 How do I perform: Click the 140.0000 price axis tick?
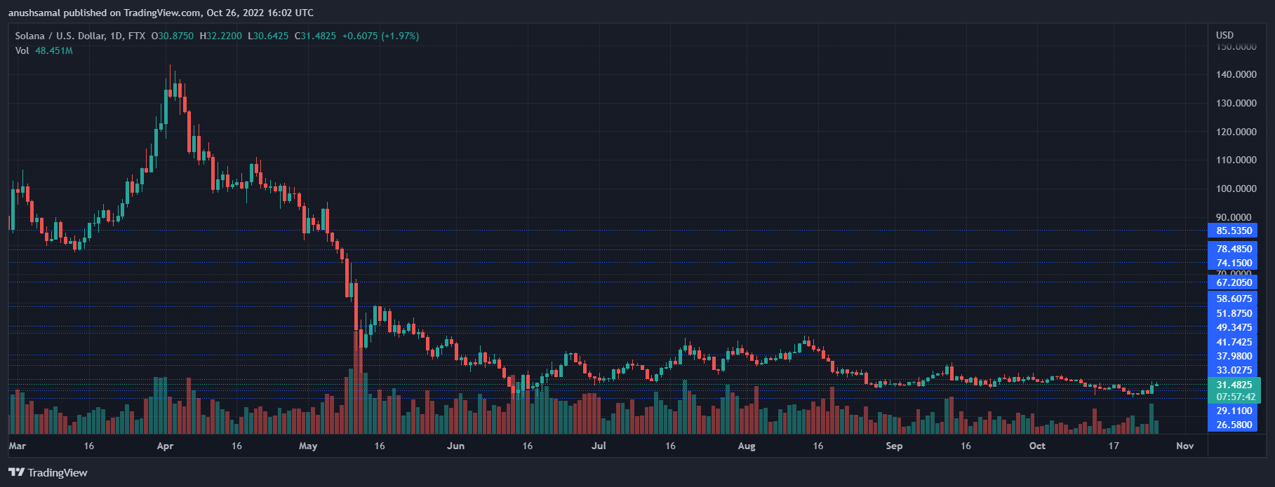click(1236, 74)
